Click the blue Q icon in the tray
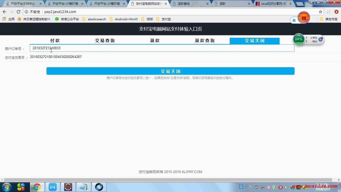The width and height of the screenshot is (341, 192). coord(241,186)
